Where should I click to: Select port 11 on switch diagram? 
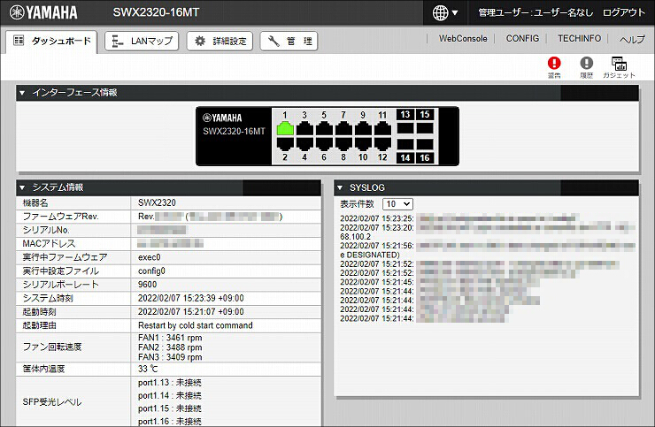[382, 128]
